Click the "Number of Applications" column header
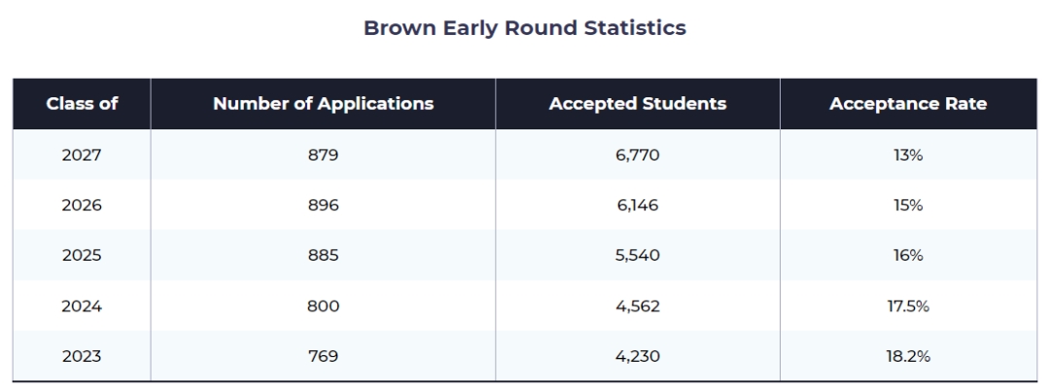The height and width of the screenshot is (391, 1050). tap(323, 104)
